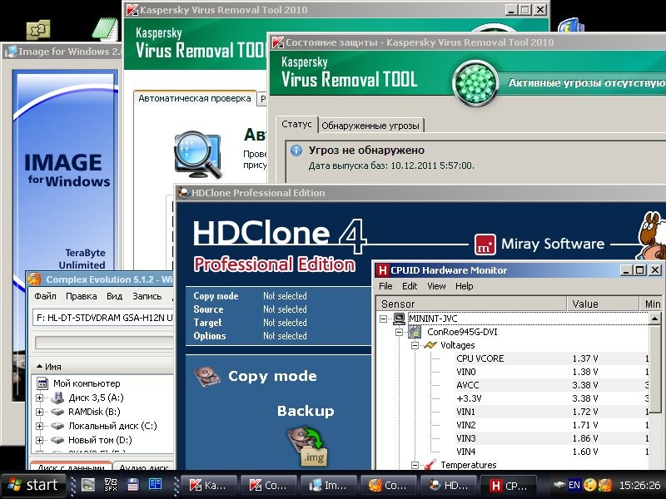Image resolution: width=666 pixels, height=499 pixels.
Task: Switch to Complex Evolution Co... taskbar button
Action: tap(389, 485)
